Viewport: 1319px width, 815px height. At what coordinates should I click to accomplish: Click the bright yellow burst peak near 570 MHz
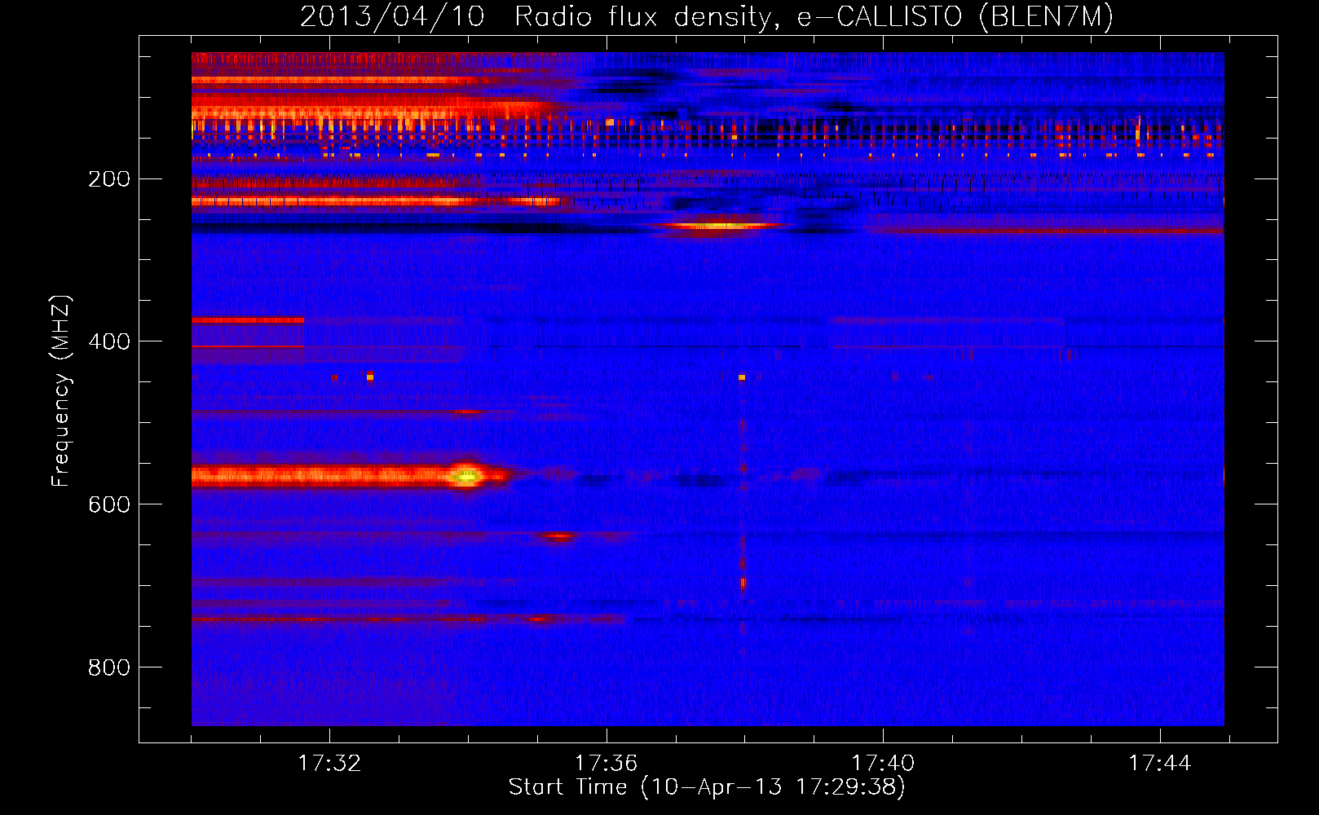466,475
